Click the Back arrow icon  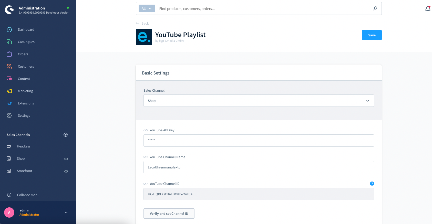coord(138,23)
